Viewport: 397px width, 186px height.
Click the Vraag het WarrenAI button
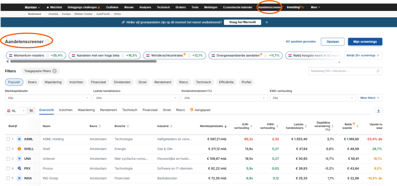click(x=243, y=22)
